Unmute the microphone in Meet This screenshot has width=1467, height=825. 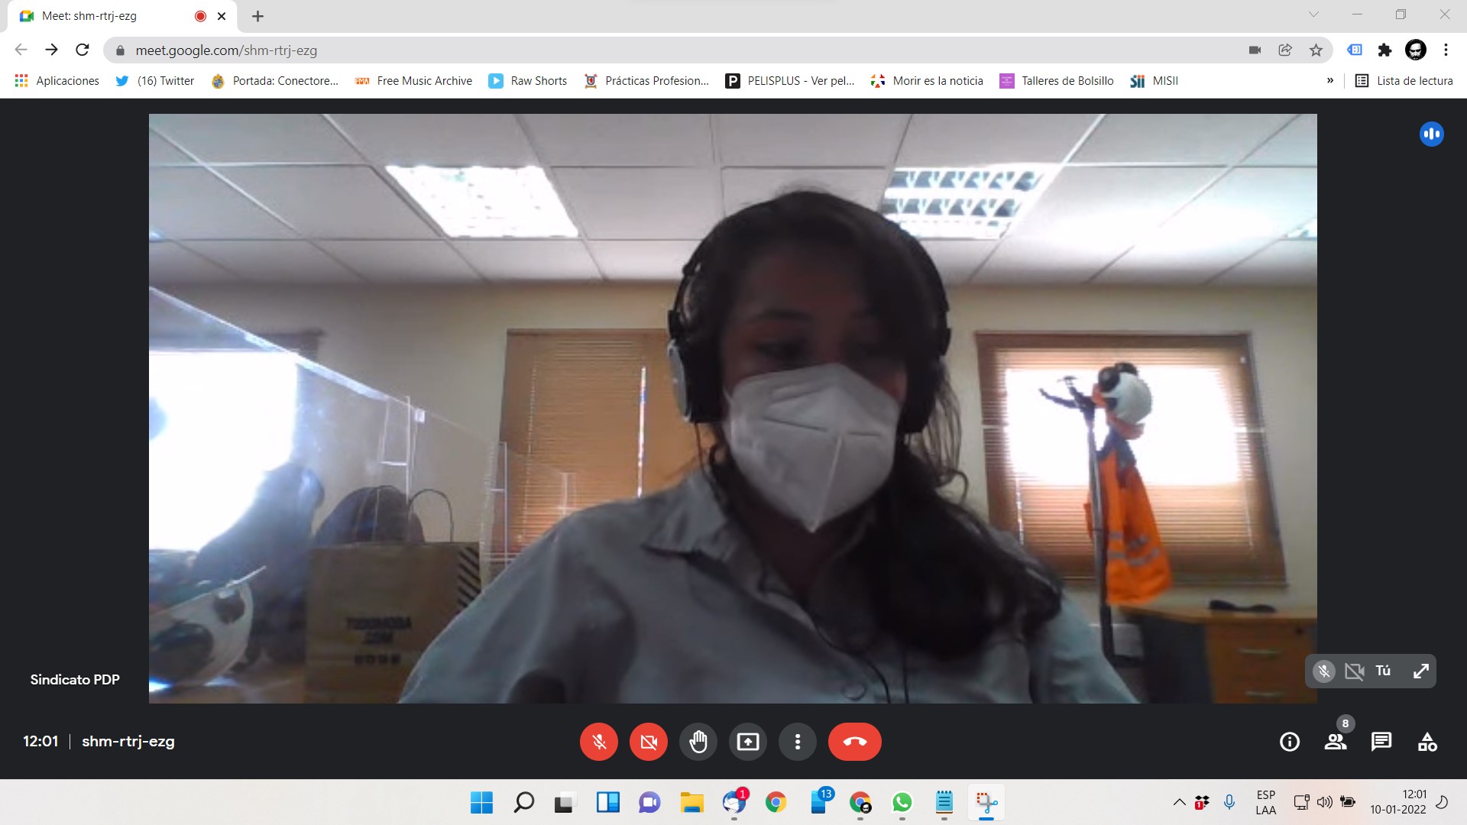click(x=599, y=742)
